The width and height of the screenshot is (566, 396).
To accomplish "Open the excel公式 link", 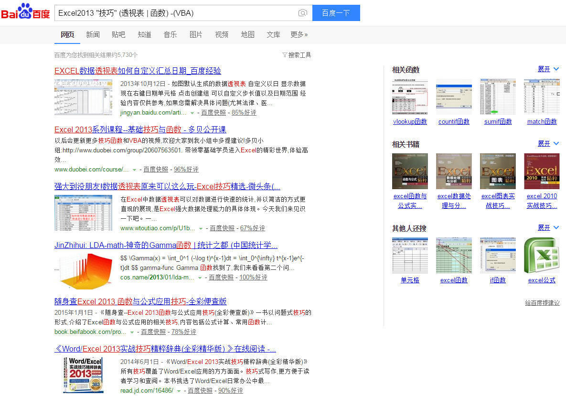I will [x=542, y=280].
